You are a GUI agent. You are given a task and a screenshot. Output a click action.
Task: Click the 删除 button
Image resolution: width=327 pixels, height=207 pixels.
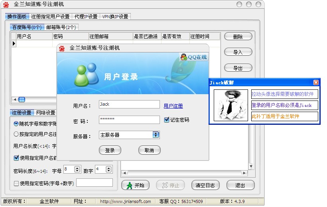tap(238, 37)
